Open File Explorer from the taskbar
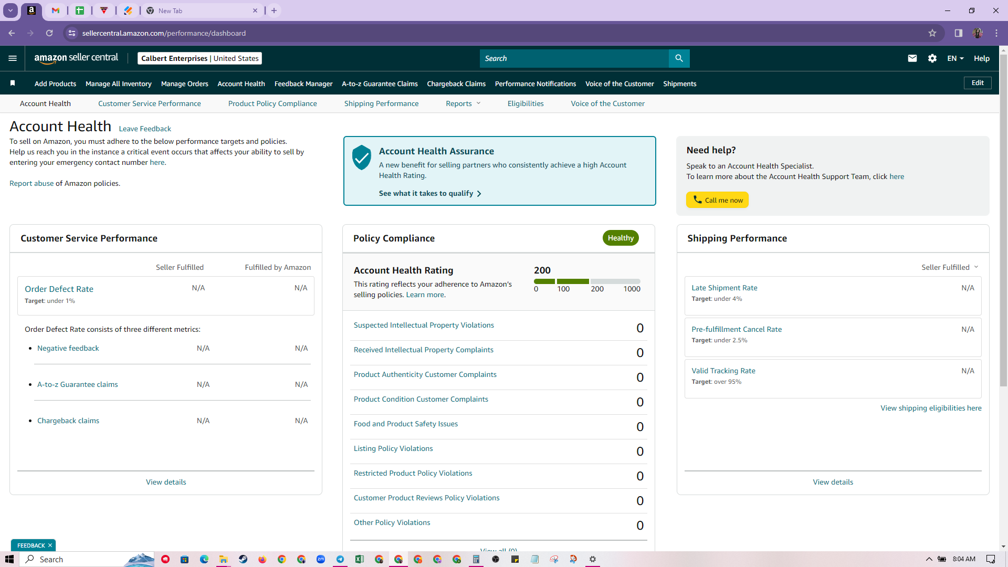 tap(224, 559)
